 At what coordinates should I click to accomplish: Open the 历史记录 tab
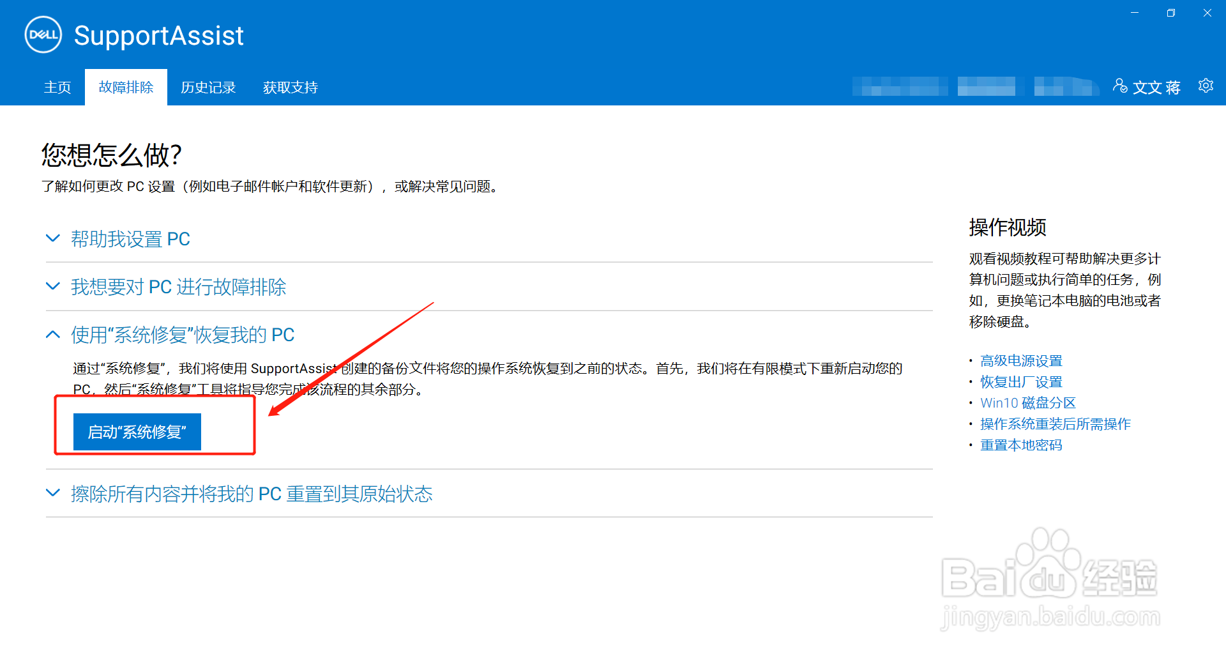208,88
